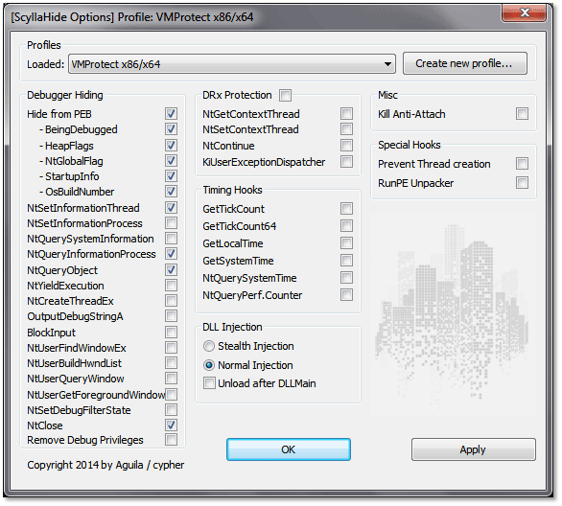Enable NtQueryPerf.Counter checkbox
562x506 pixels.
click(346, 295)
